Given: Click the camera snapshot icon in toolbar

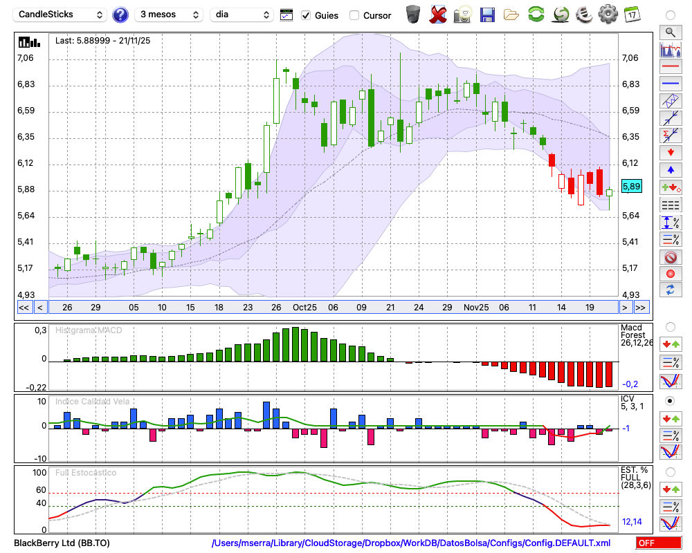Looking at the screenshot, I should pyautogui.click(x=462, y=15).
